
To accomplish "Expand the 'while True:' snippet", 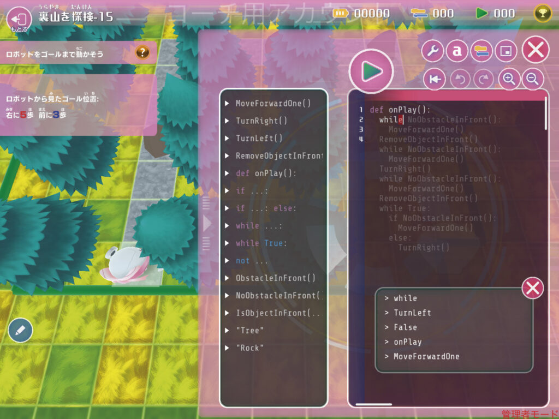I will (261, 243).
